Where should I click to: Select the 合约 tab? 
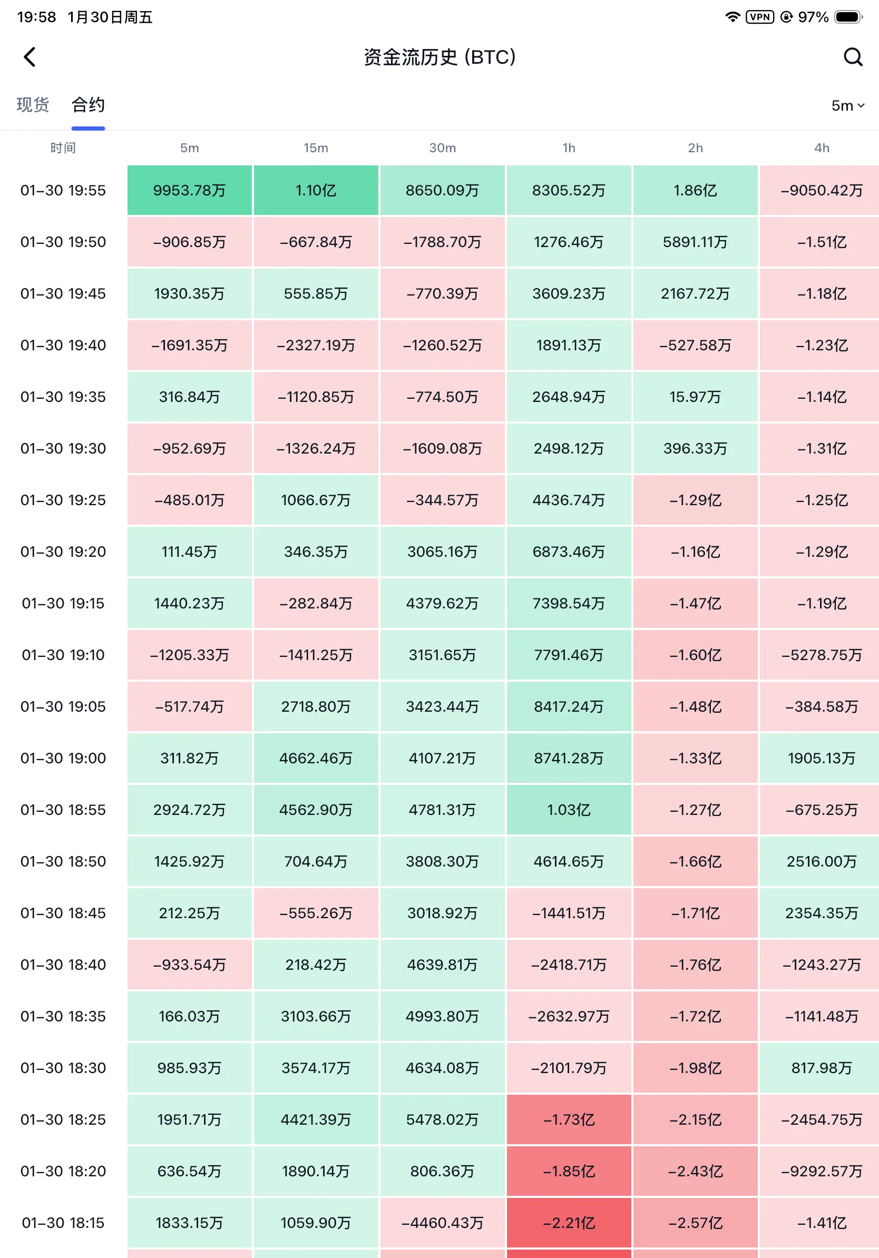(87, 105)
